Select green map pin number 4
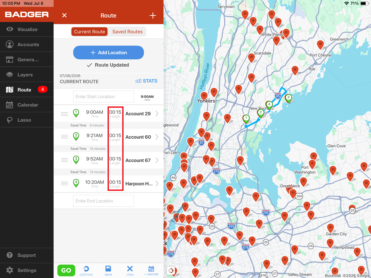371x278 pixels. (x=269, y=105)
